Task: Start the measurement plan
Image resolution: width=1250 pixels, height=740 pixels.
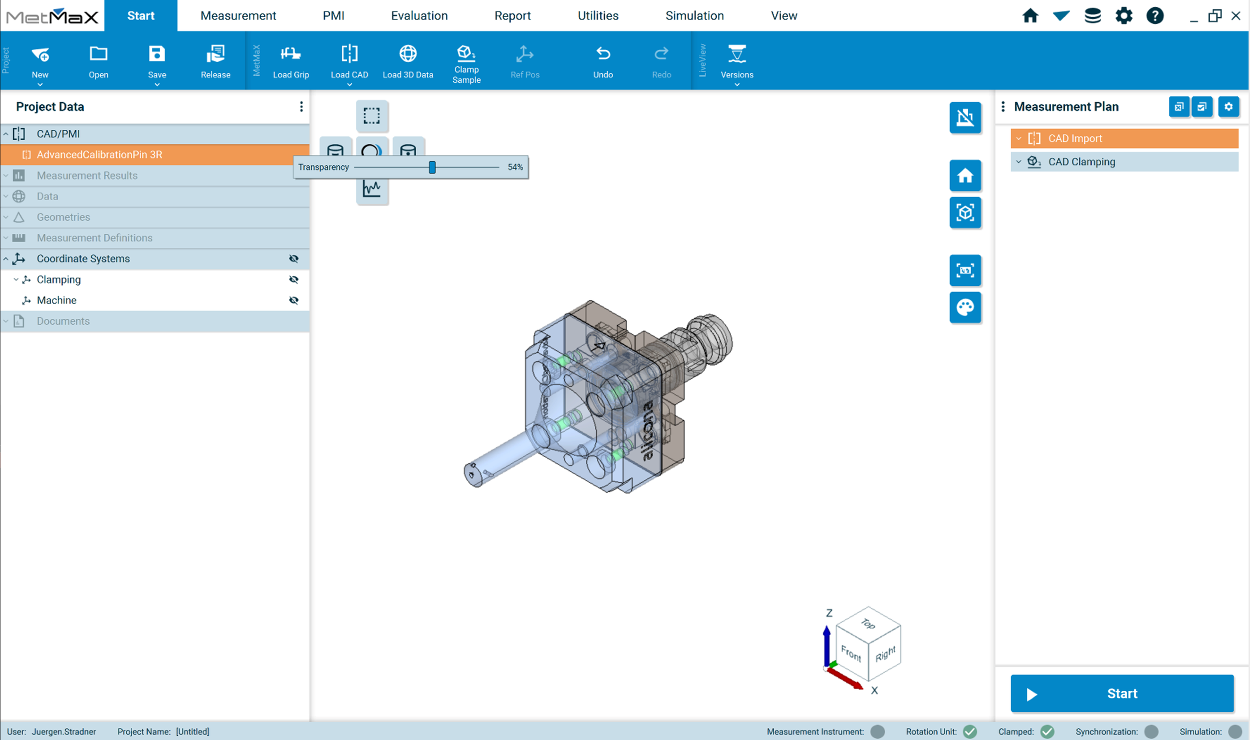Action: (x=1122, y=693)
